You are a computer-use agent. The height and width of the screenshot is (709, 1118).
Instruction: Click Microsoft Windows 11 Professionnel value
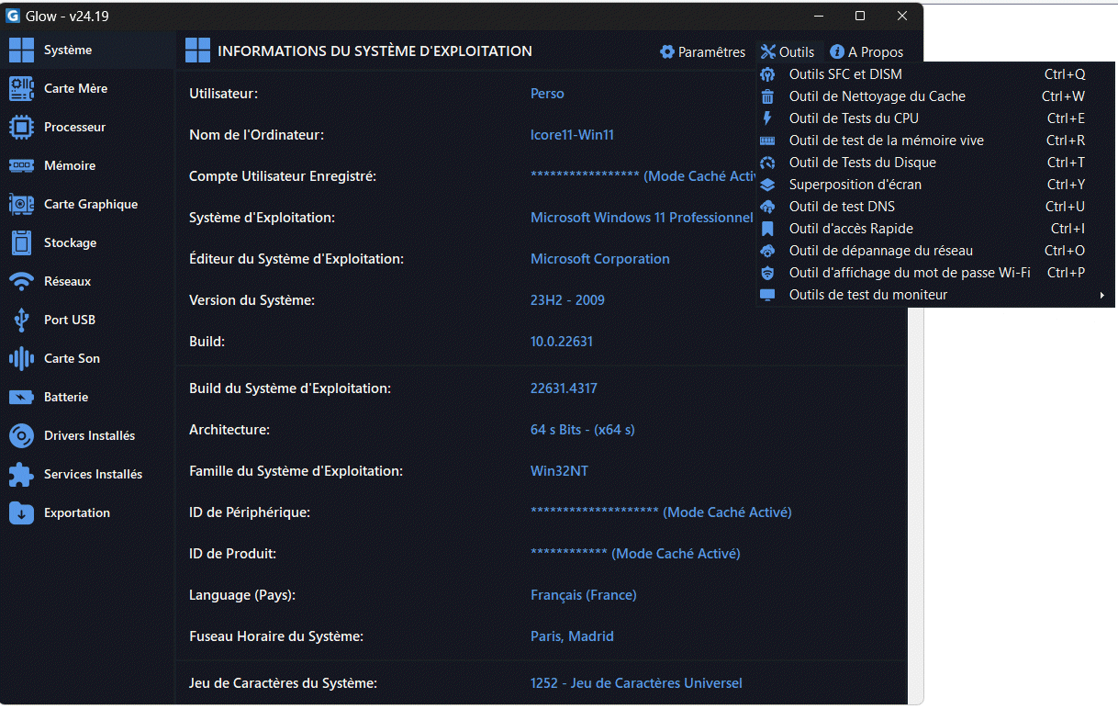pos(642,218)
